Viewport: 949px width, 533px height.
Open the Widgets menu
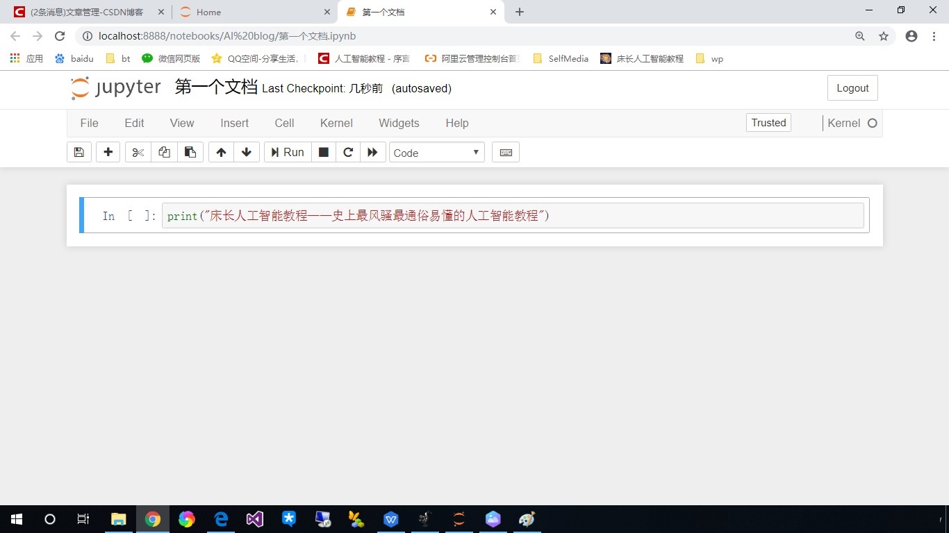(x=399, y=123)
